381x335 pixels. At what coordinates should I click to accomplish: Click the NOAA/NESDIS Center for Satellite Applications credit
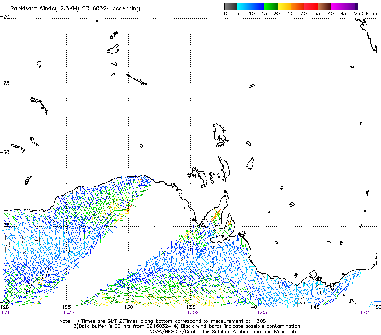pyautogui.click(x=222, y=332)
